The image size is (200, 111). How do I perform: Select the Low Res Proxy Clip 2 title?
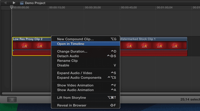coord(28,39)
